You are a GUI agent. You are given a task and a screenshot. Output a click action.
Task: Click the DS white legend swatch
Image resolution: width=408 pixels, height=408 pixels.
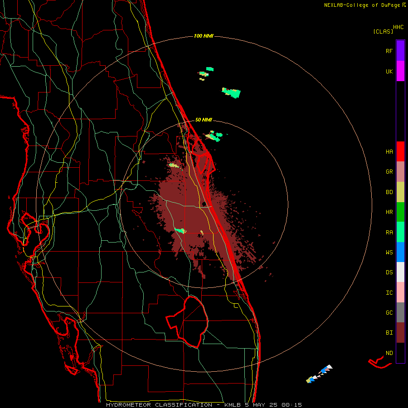(400, 272)
